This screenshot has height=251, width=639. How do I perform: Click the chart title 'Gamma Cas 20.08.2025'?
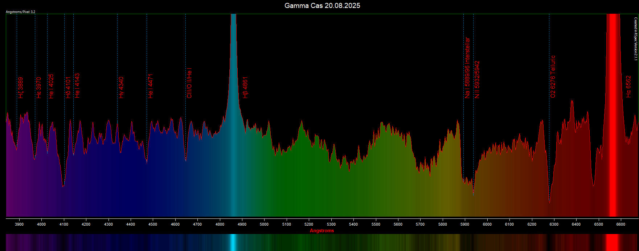coord(322,6)
